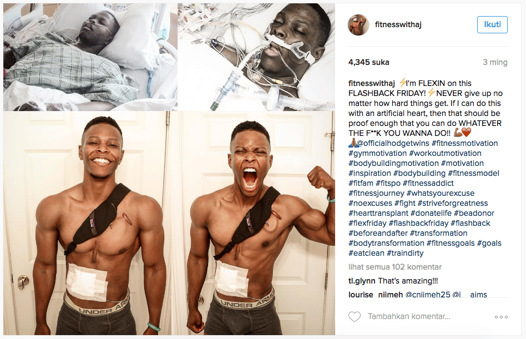Open the 3 ming post timestamp
526x339 pixels.
click(495, 62)
